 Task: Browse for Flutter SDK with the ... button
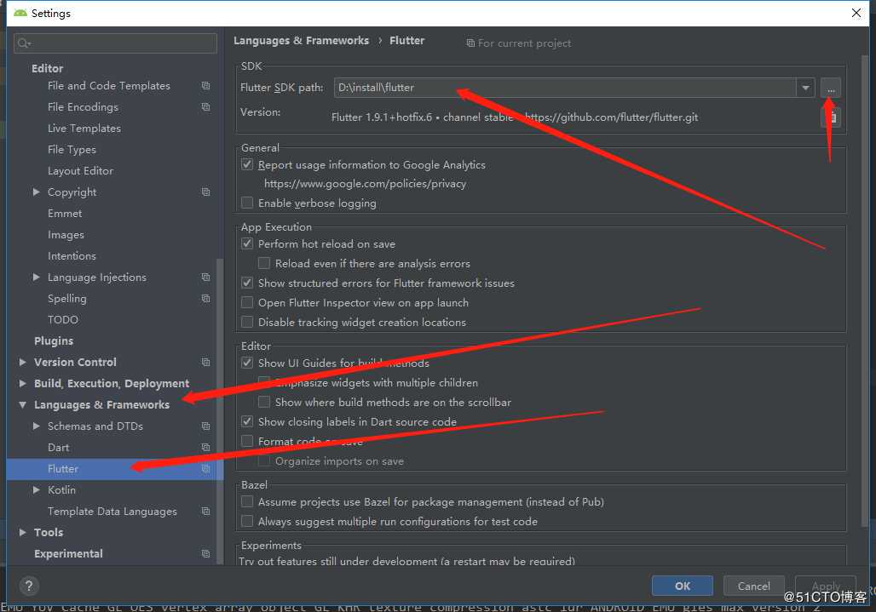[x=831, y=89]
